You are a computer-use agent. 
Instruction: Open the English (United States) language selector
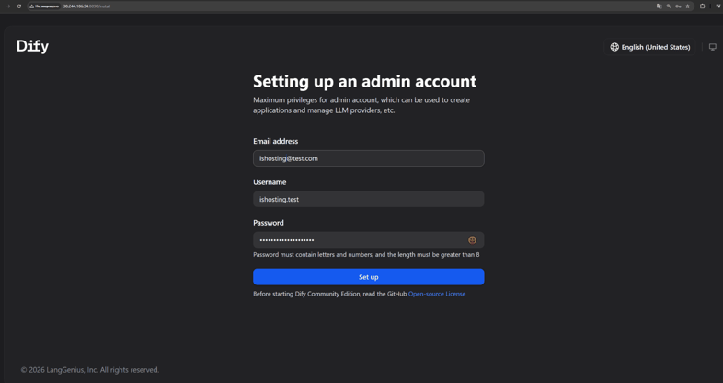tap(649, 47)
